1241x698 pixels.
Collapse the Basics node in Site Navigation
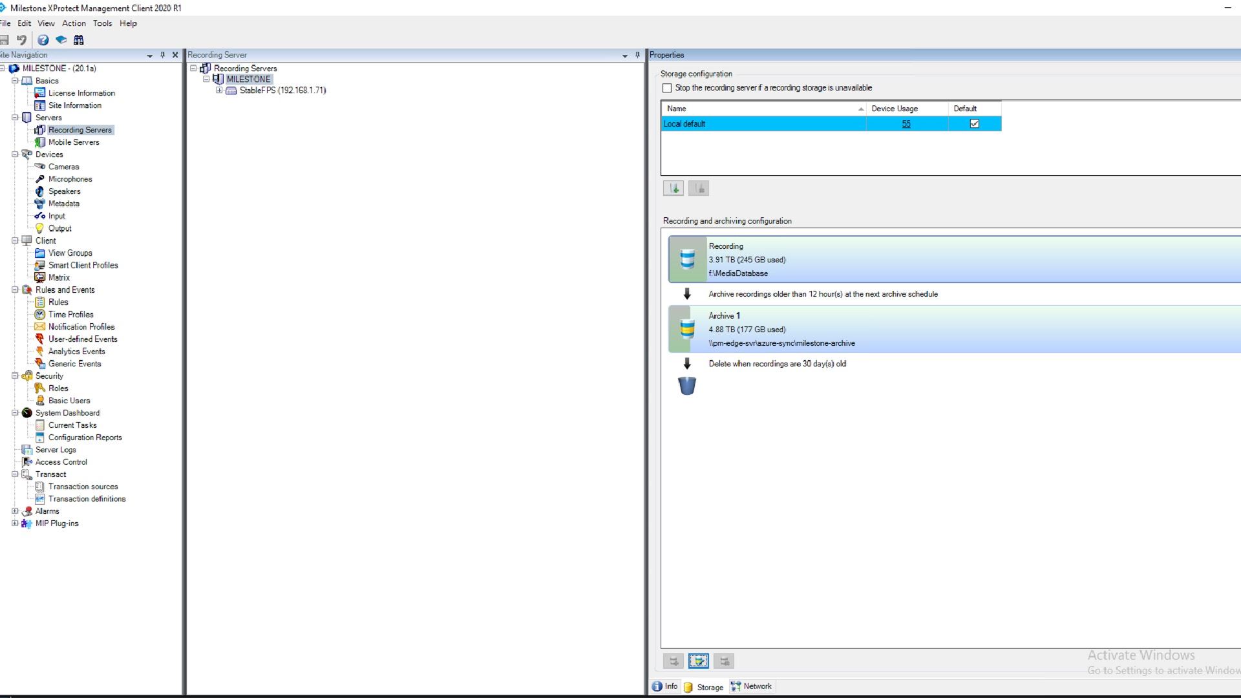click(15, 81)
